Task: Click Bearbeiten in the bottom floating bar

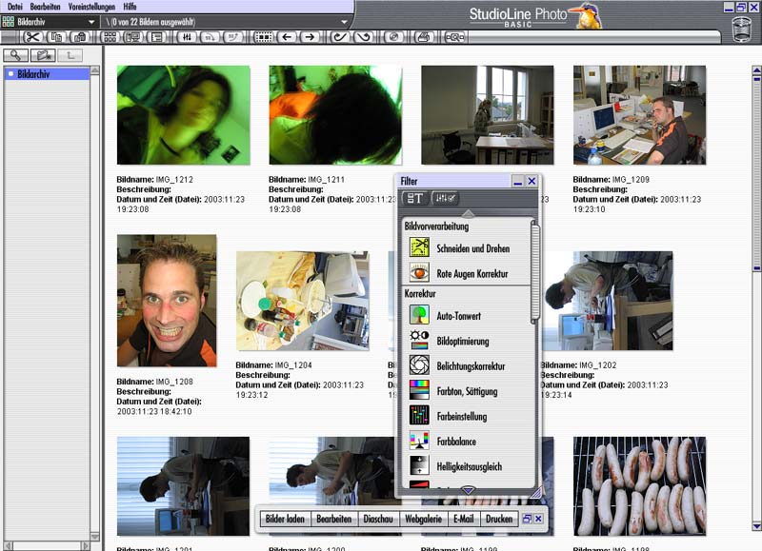Action: (334, 519)
